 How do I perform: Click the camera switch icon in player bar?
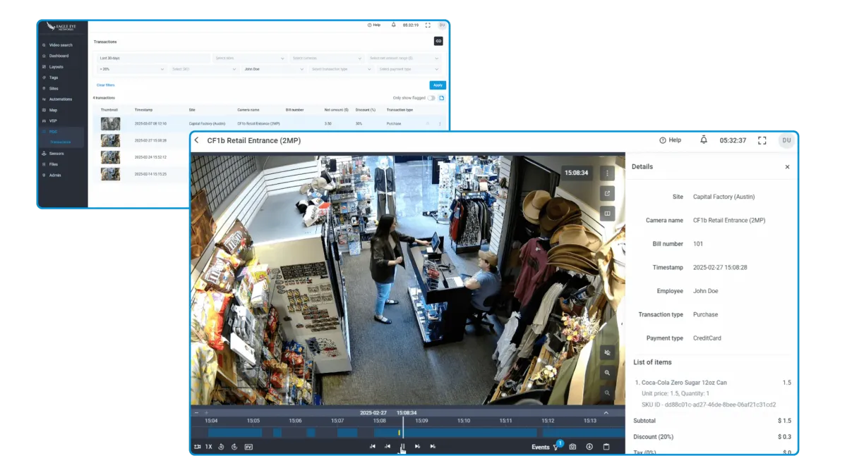pyautogui.click(x=198, y=447)
